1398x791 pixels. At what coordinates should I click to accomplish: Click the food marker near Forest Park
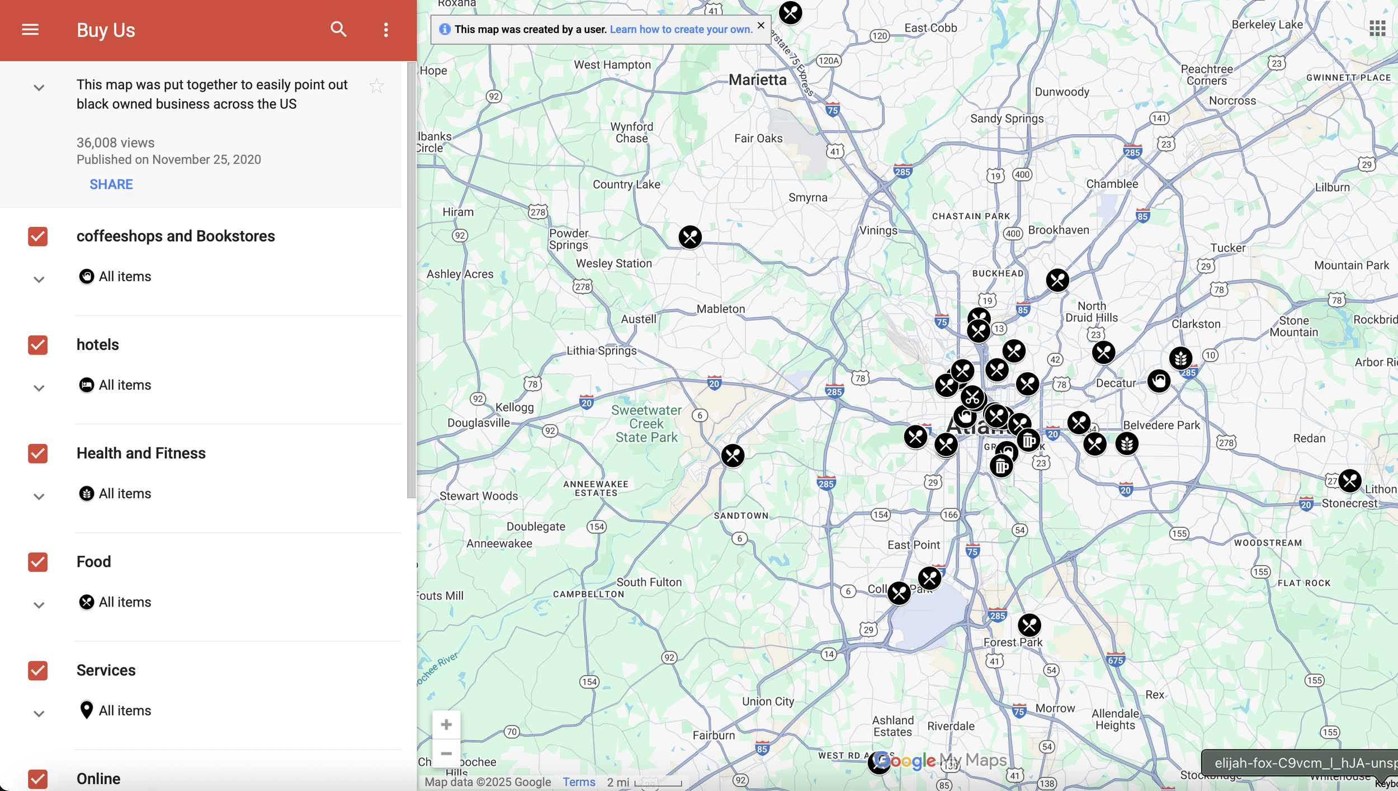[1029, 625]
